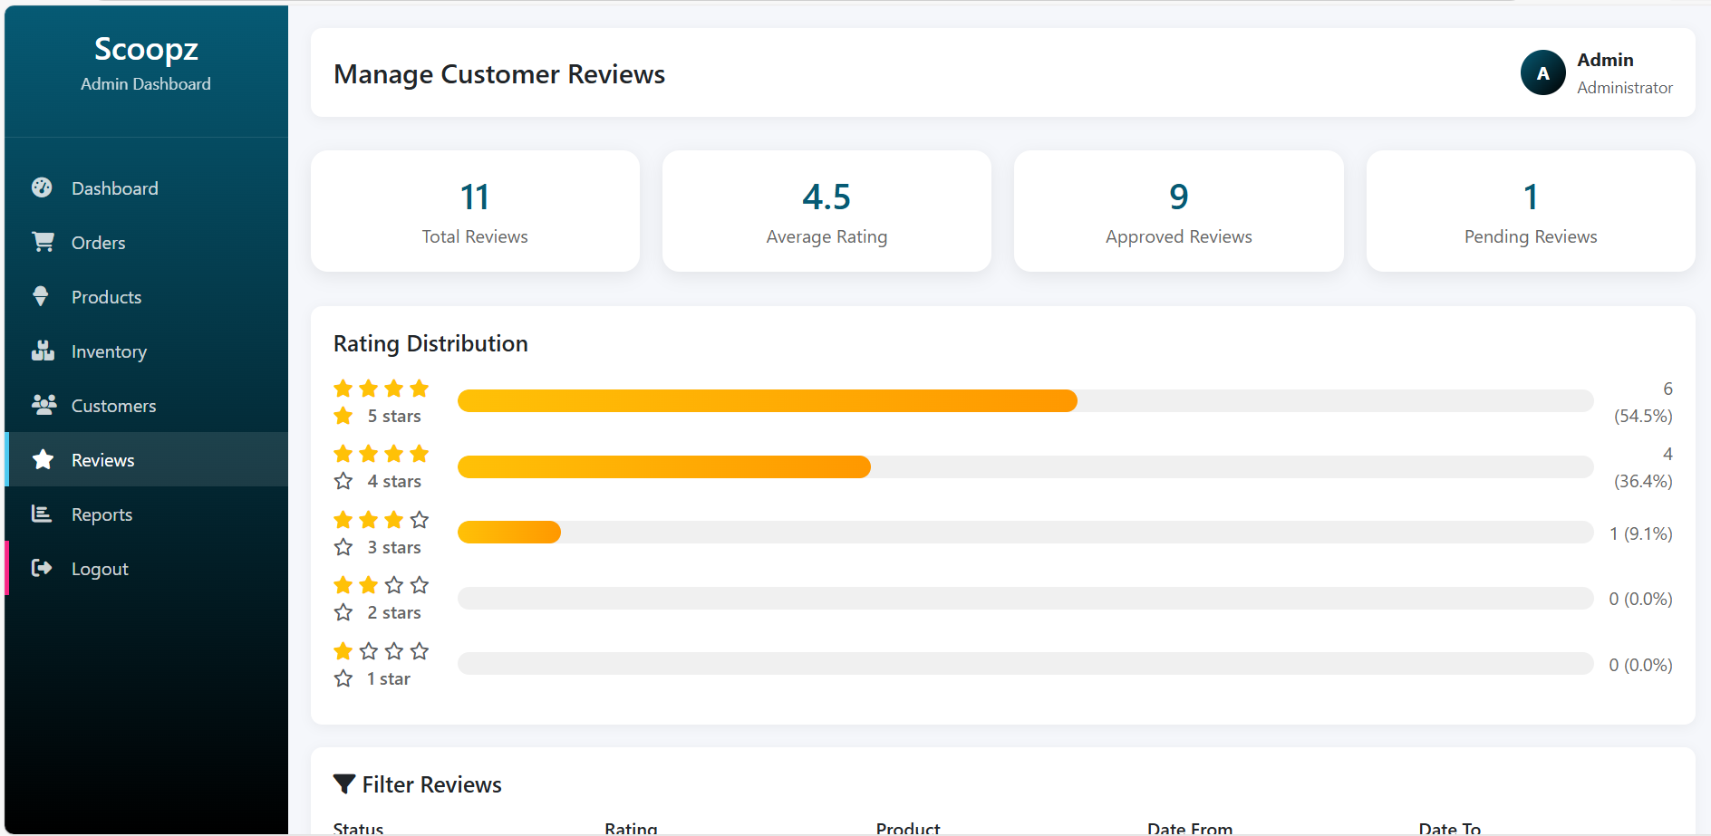Click the Orders shopping cart icon

point(43,242)
